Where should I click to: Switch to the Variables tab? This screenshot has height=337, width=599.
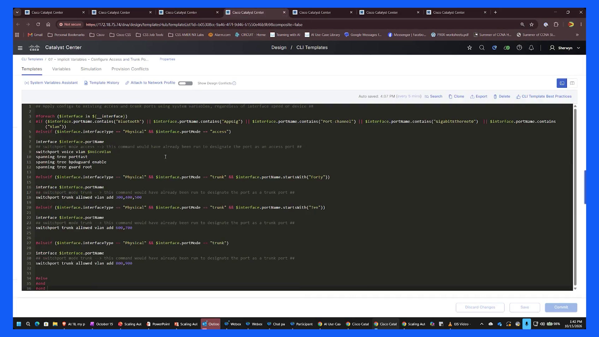click(x=61, y=69)
